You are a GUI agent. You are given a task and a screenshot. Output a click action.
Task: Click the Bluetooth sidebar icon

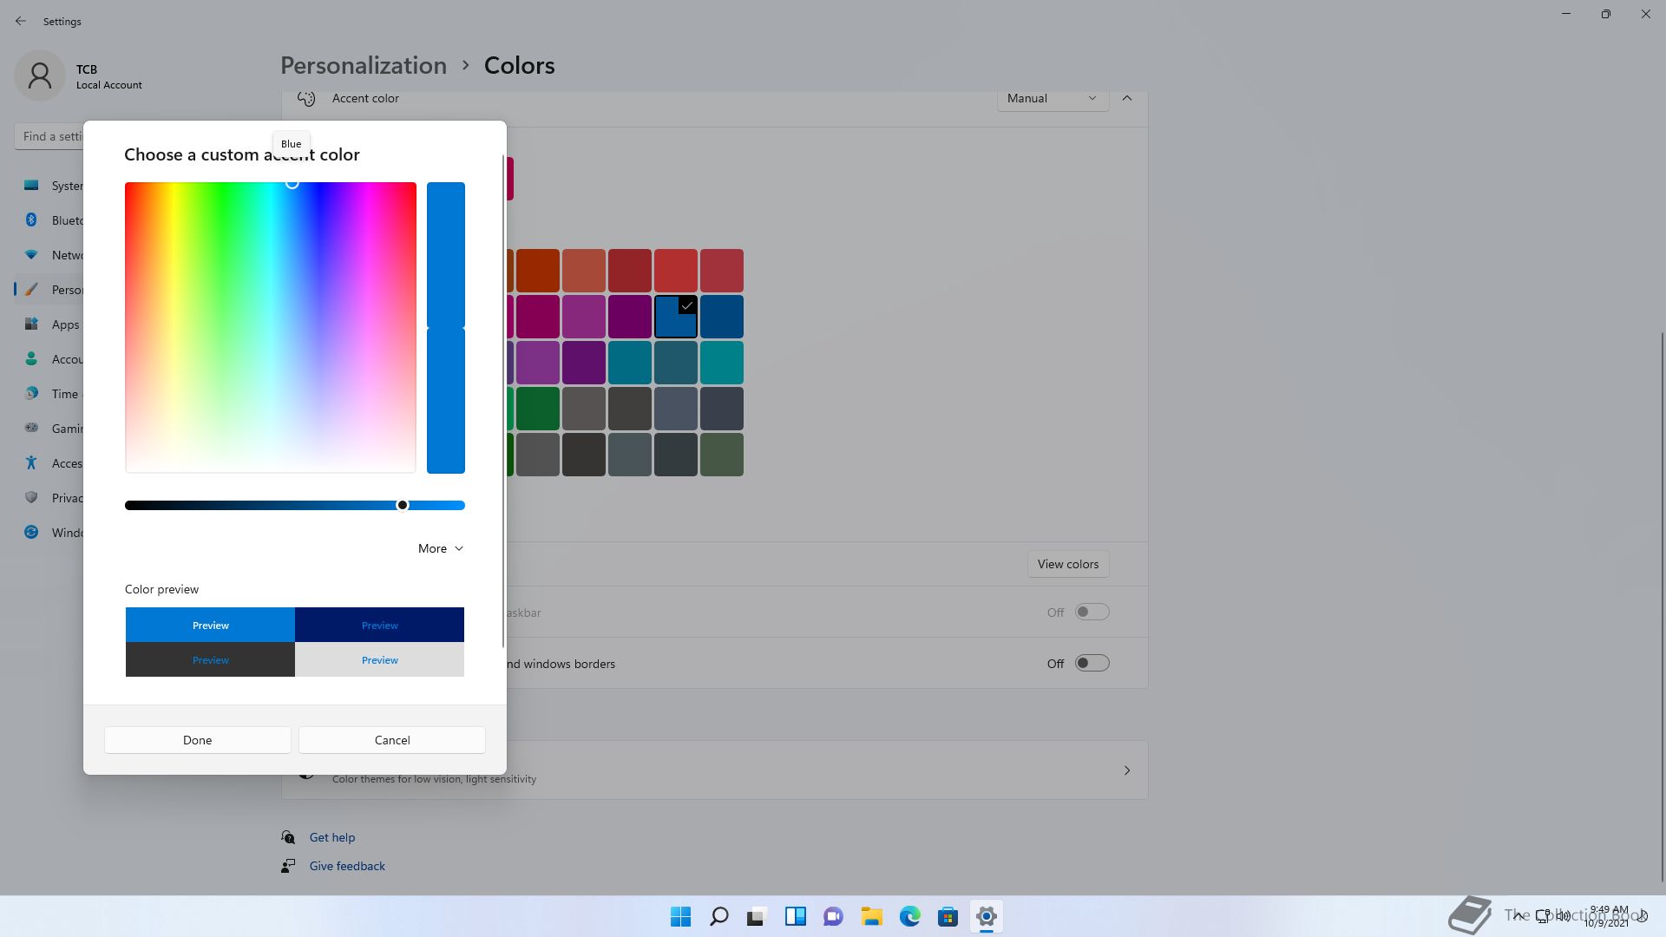31,220
